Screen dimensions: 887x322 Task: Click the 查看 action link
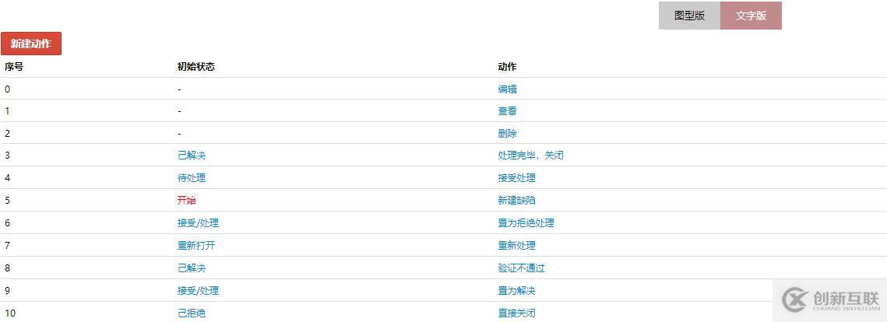507,111
